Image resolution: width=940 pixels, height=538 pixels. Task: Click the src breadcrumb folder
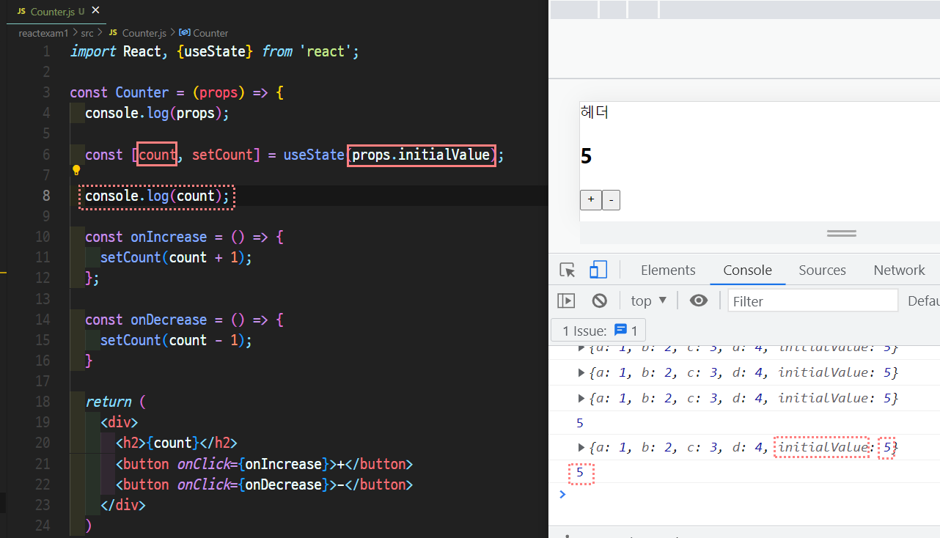(x=87, y=33)
